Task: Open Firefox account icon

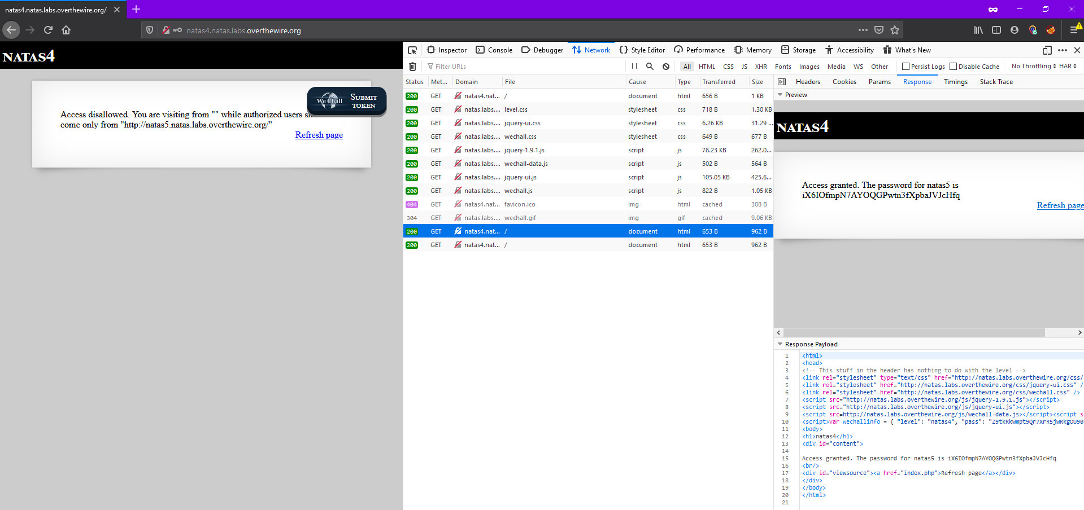Action: point(1015,30)
